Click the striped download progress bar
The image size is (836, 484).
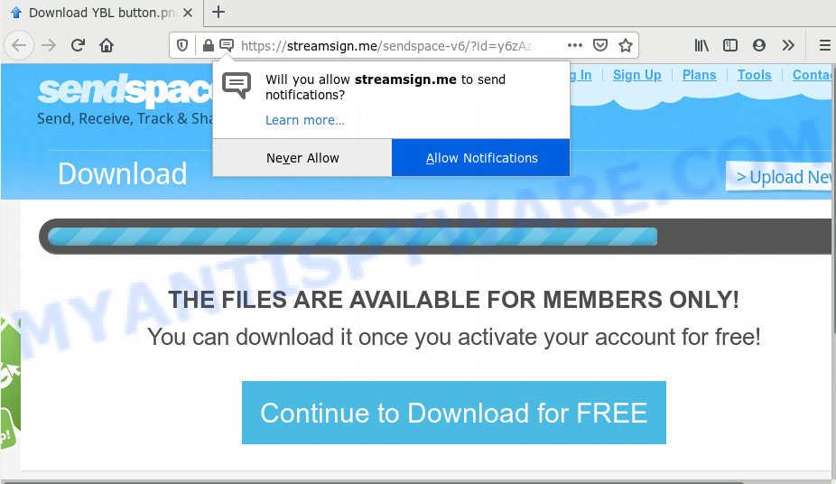[352, 237]
